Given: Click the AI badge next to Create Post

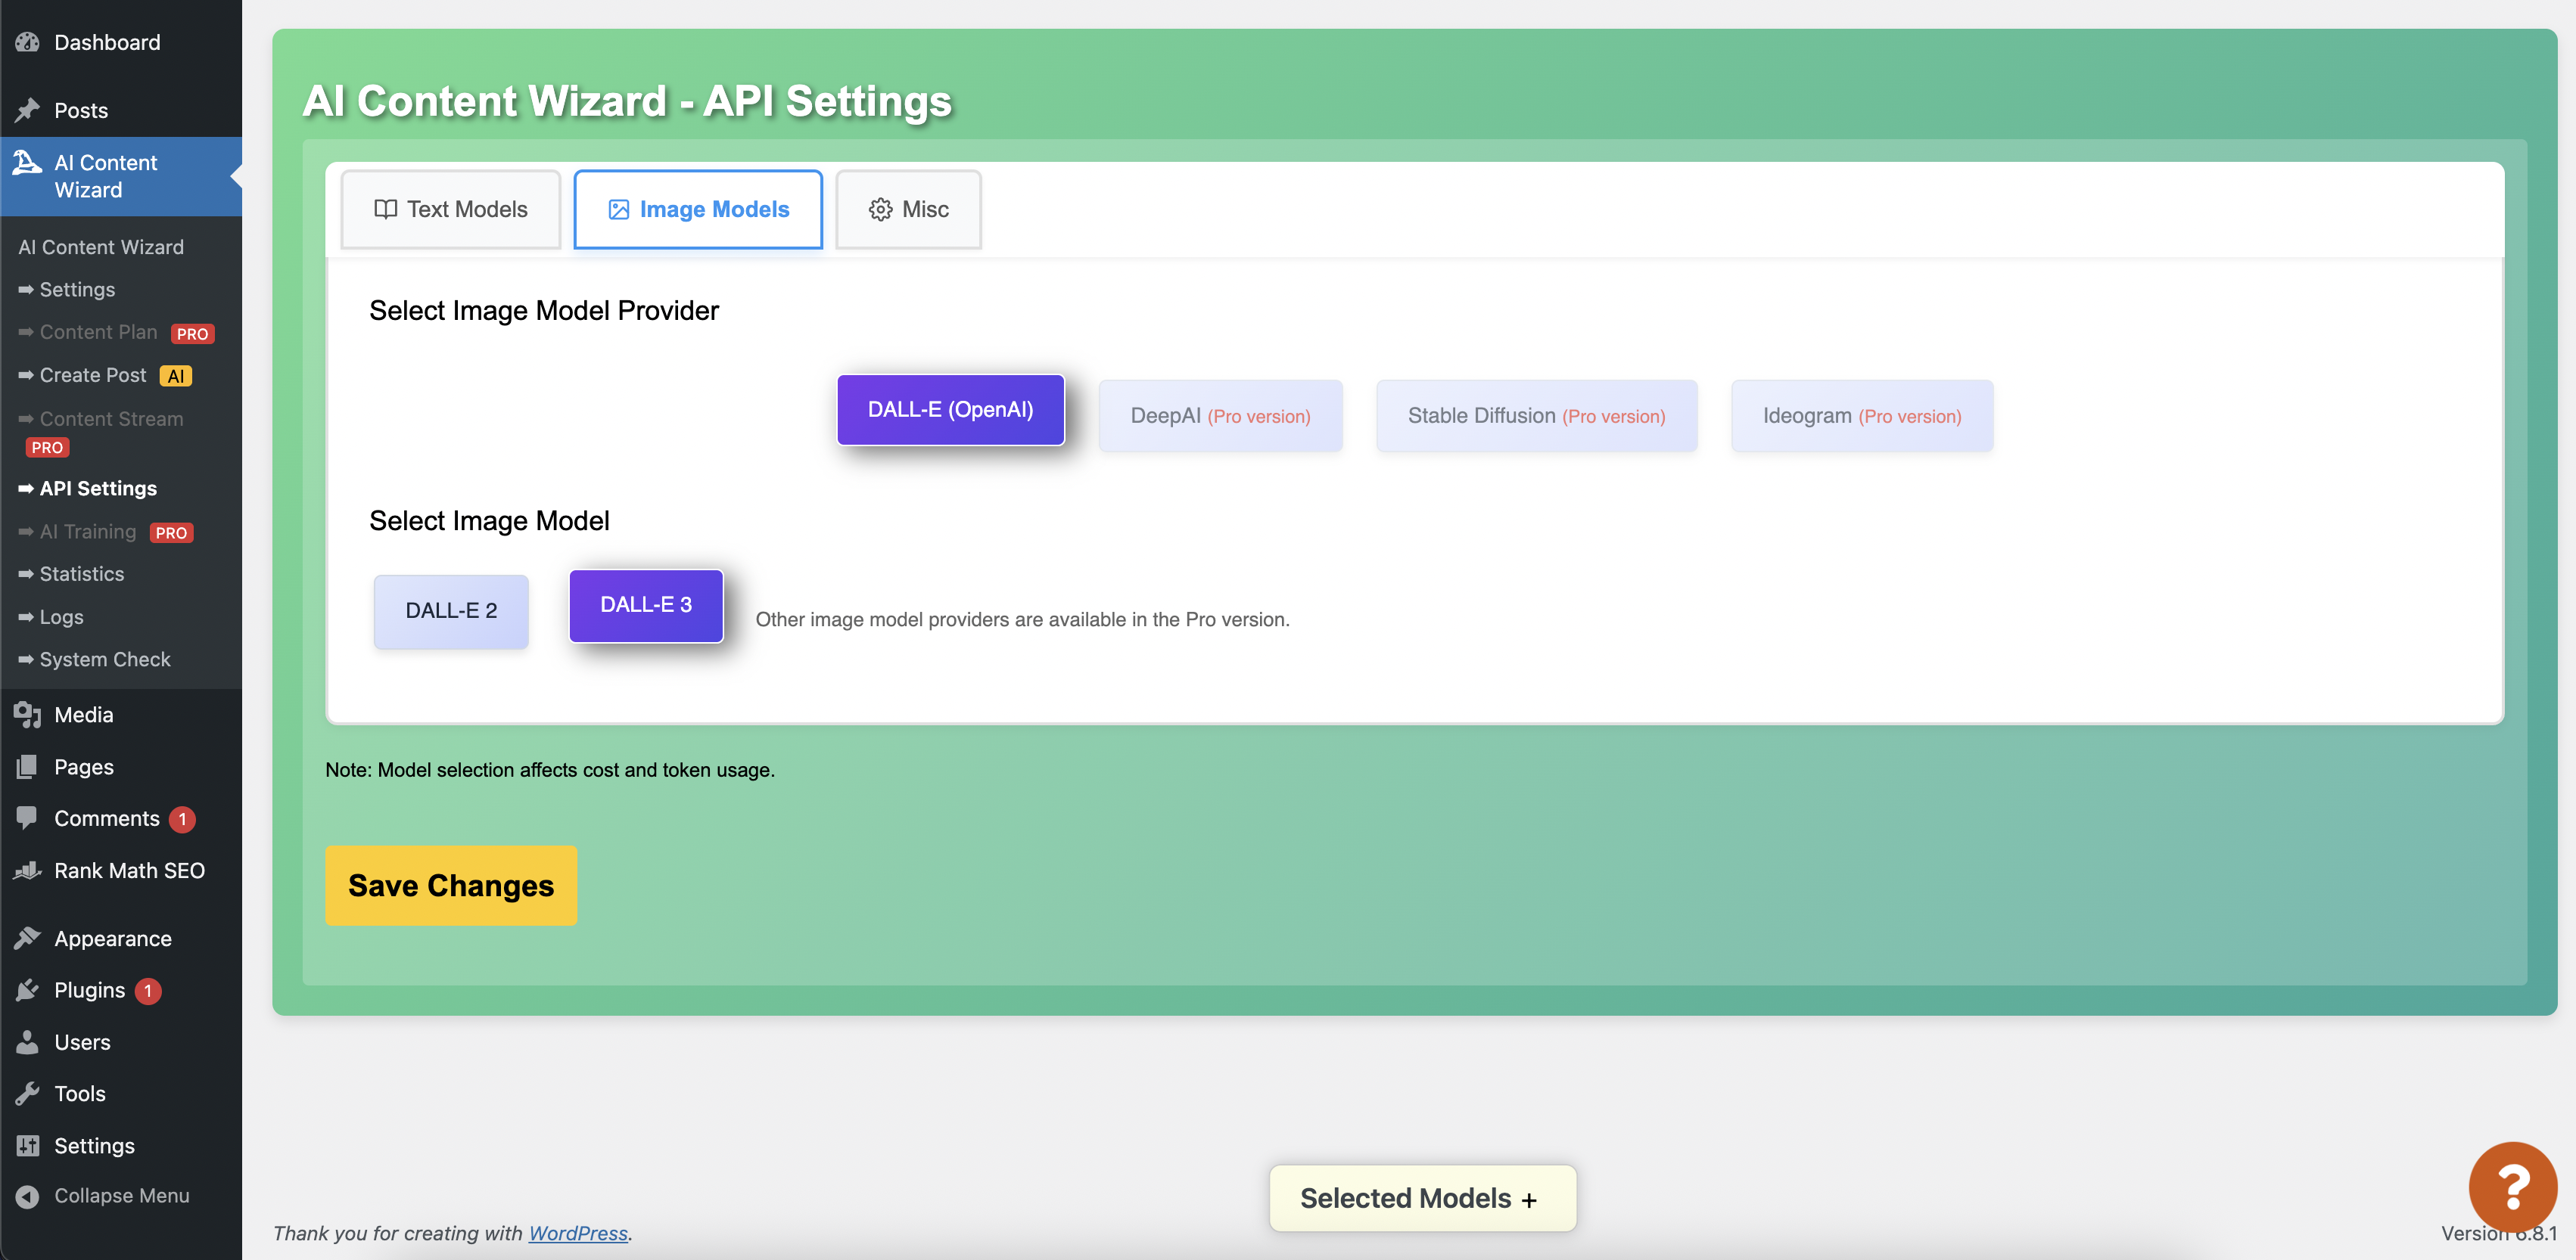Looking at the screenshot, I should coord(176,377).
